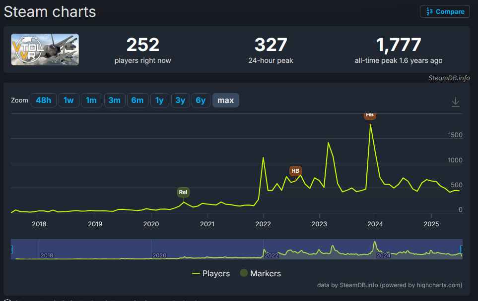478x301 pixels.
Task: Set chart zoom to 1w
Action: tap(69, 100)
